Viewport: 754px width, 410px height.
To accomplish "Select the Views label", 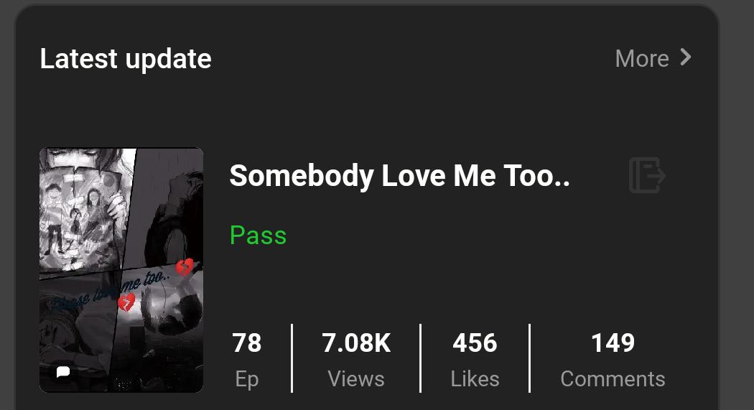I will 356,379.
